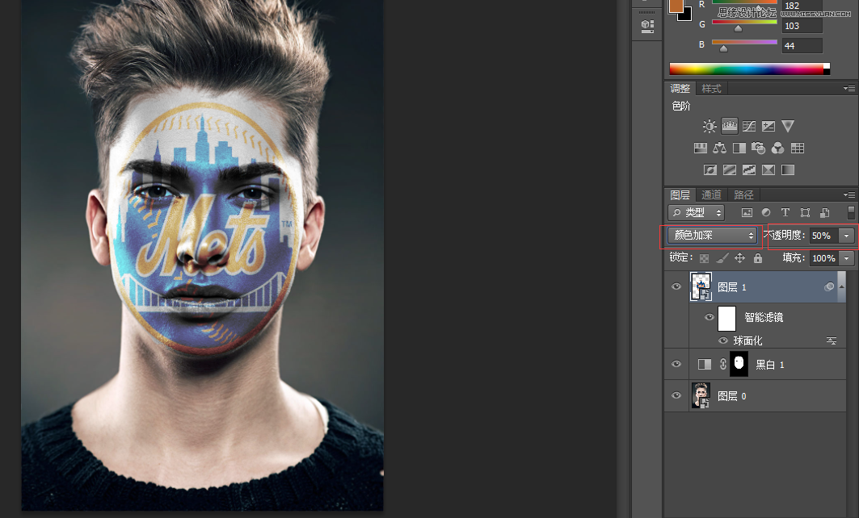Open the 类型 filter type dropdown
Image resolution: width=859 pixels, height=518 pixels.
[697, 212]
